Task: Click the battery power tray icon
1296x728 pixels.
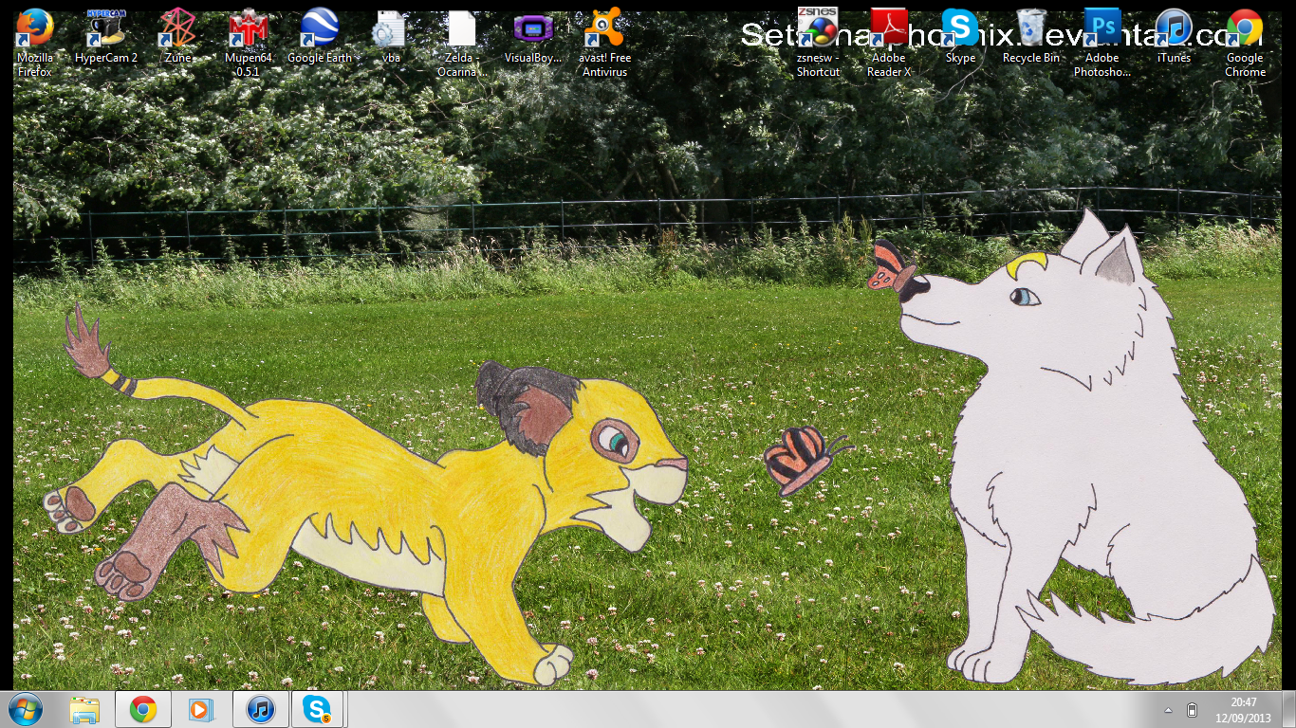Action: pyautogui.click(x=1193, y=710)
